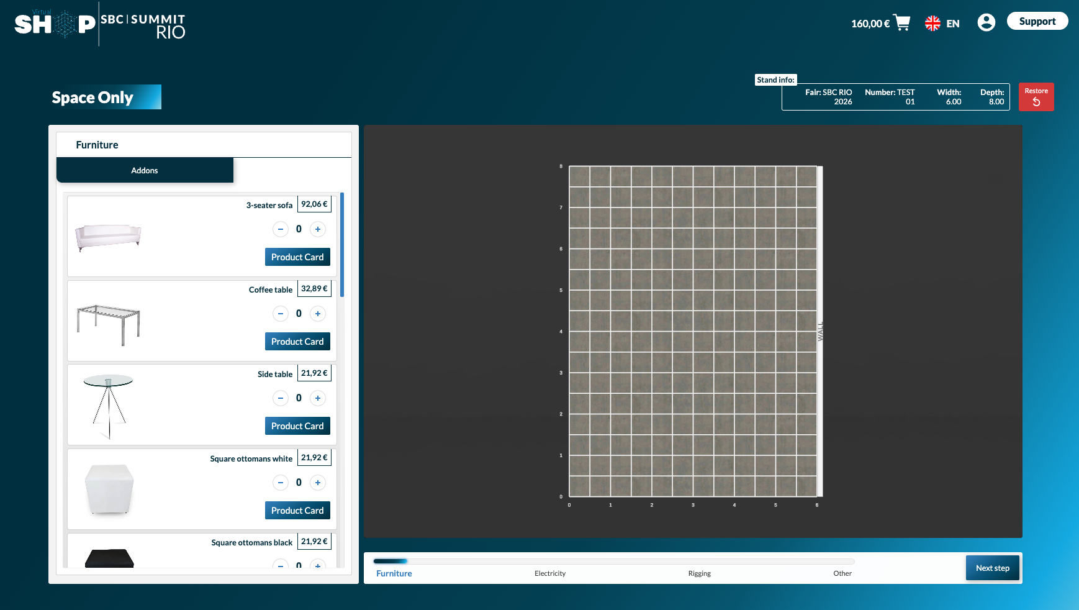Open the shopping cart icon
Screen dimensions: 1079x610
[901, 23]
